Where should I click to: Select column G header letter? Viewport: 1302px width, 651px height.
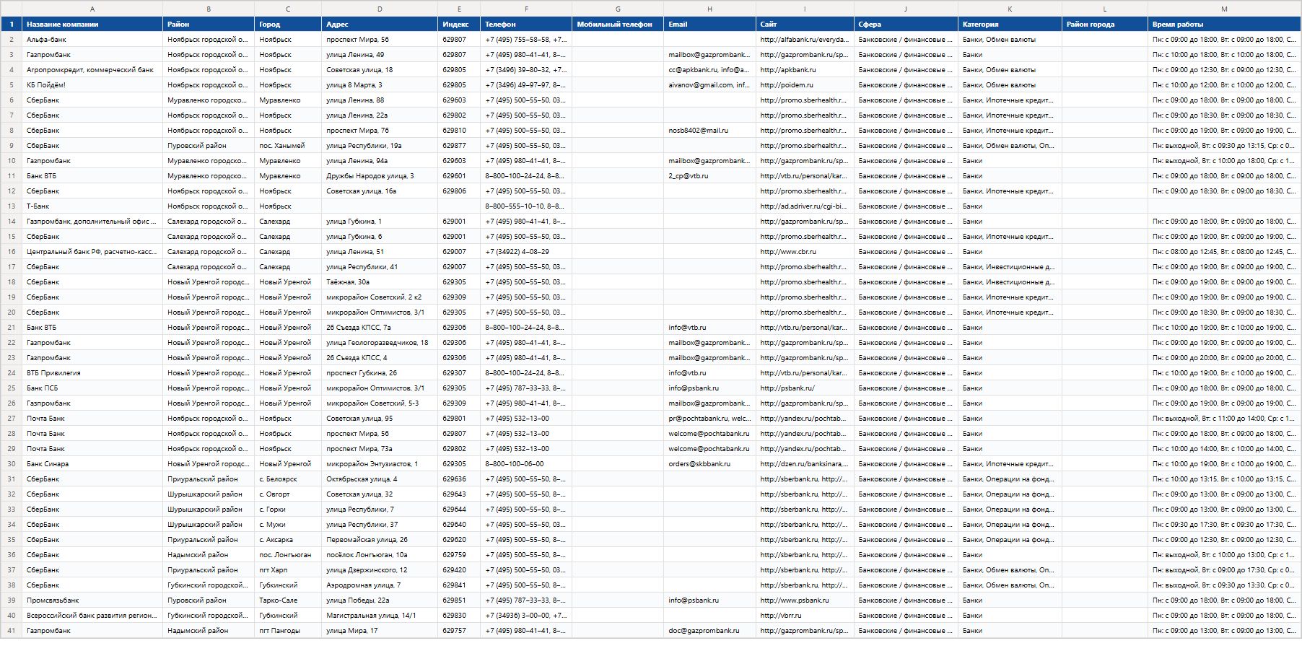tap(618, 9)
